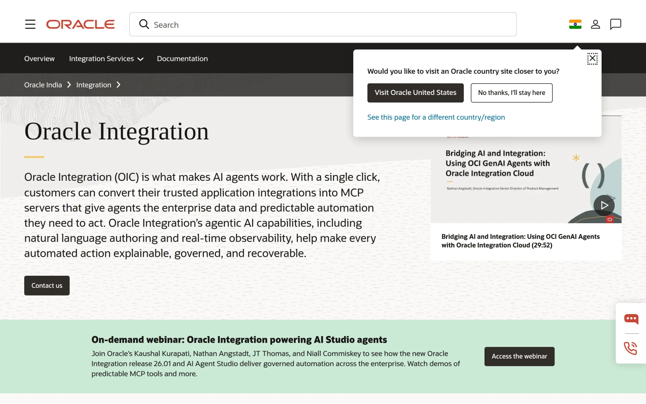Open the chat bubble icon in header
Screen dimensions: 646x404
tap(615, 24)
